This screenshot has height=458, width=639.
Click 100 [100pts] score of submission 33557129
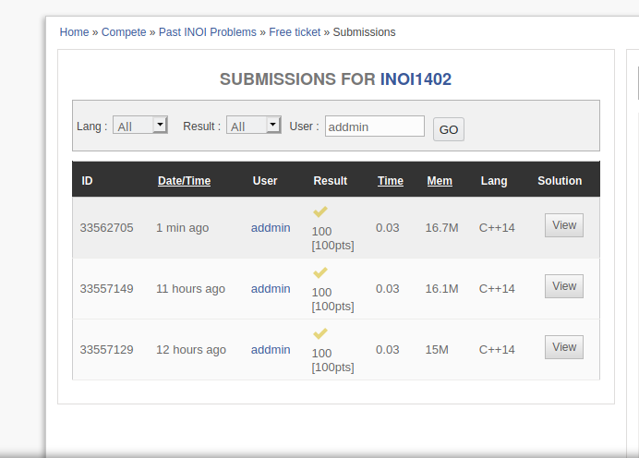[x=333, y=361]
